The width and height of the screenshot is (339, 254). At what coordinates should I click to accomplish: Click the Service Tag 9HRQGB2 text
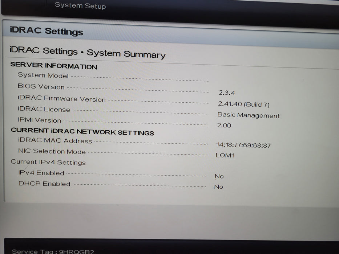[53, 251]
